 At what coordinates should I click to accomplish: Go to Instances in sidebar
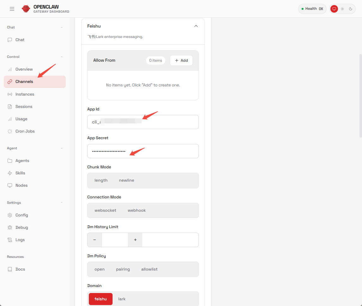tap(25, 94)
